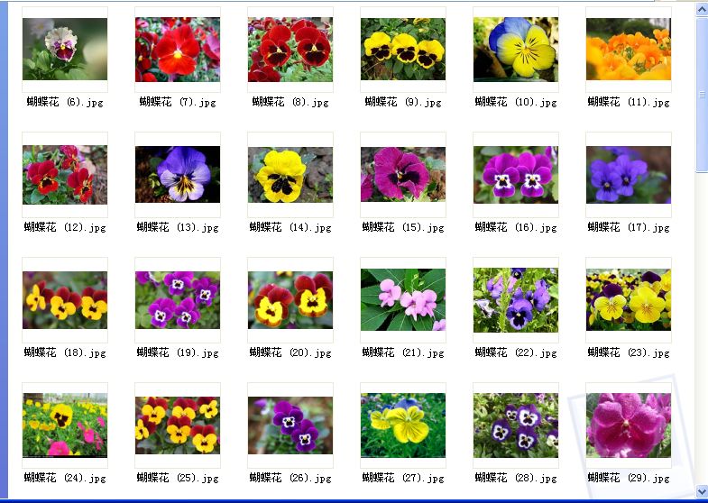This screenshot has width=708, height=503.
Task: Click the file name 蝴蝶花 (10).jpg
Action: coord(516,103)
